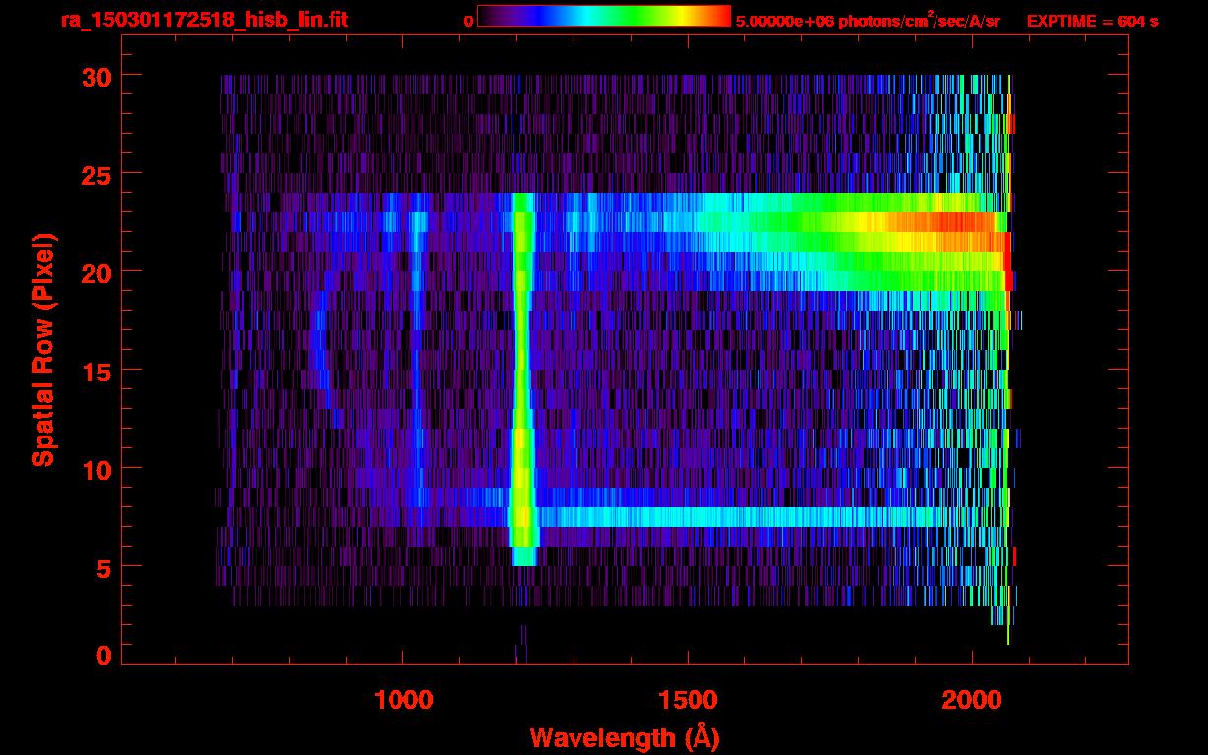1208x755 pixels.
Task: Select the file name ra_150301172518_hisb_lin.fit
Action: (205, 20)
